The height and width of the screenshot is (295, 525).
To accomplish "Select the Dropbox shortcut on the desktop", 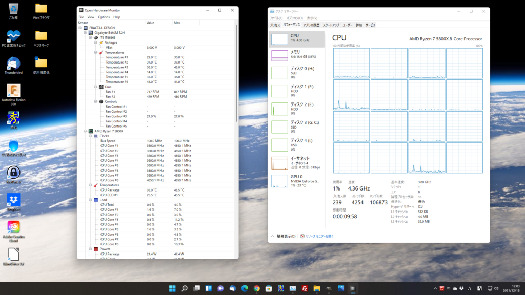I will pyautogui.click(x=13, y=202).
